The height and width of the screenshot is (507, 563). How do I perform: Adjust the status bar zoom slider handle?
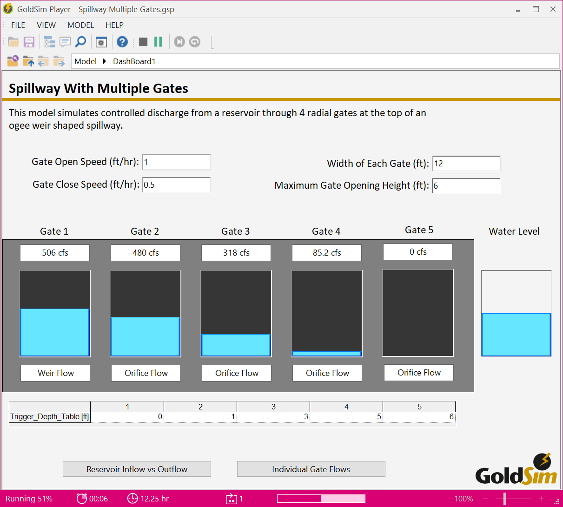coord(505,499)
